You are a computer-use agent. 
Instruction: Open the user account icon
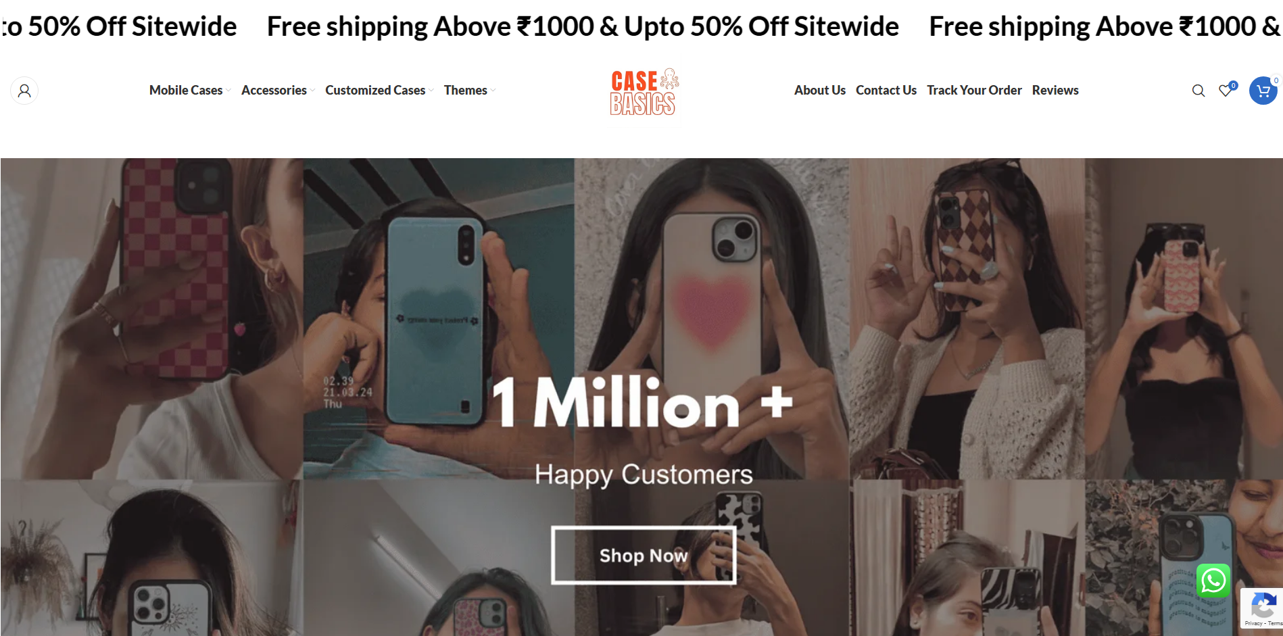coord(24,91)
